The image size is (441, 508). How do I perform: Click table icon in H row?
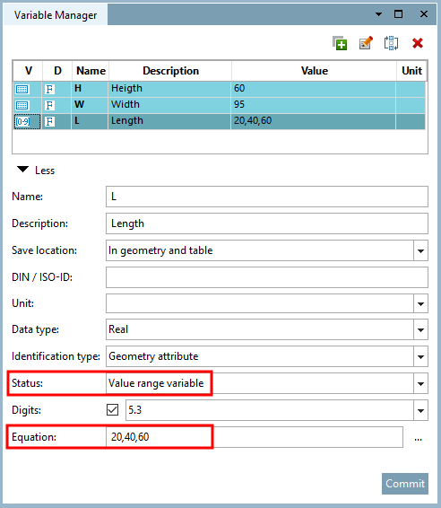pyautogui.click(x=22, y=89)
